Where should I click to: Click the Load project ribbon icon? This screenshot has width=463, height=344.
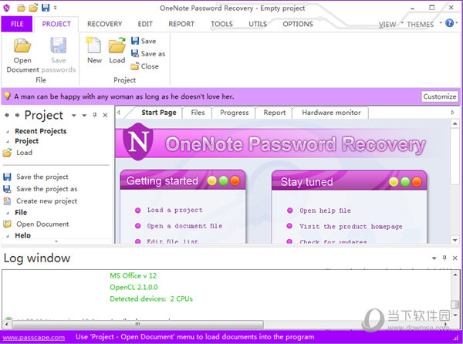[117, 46]
